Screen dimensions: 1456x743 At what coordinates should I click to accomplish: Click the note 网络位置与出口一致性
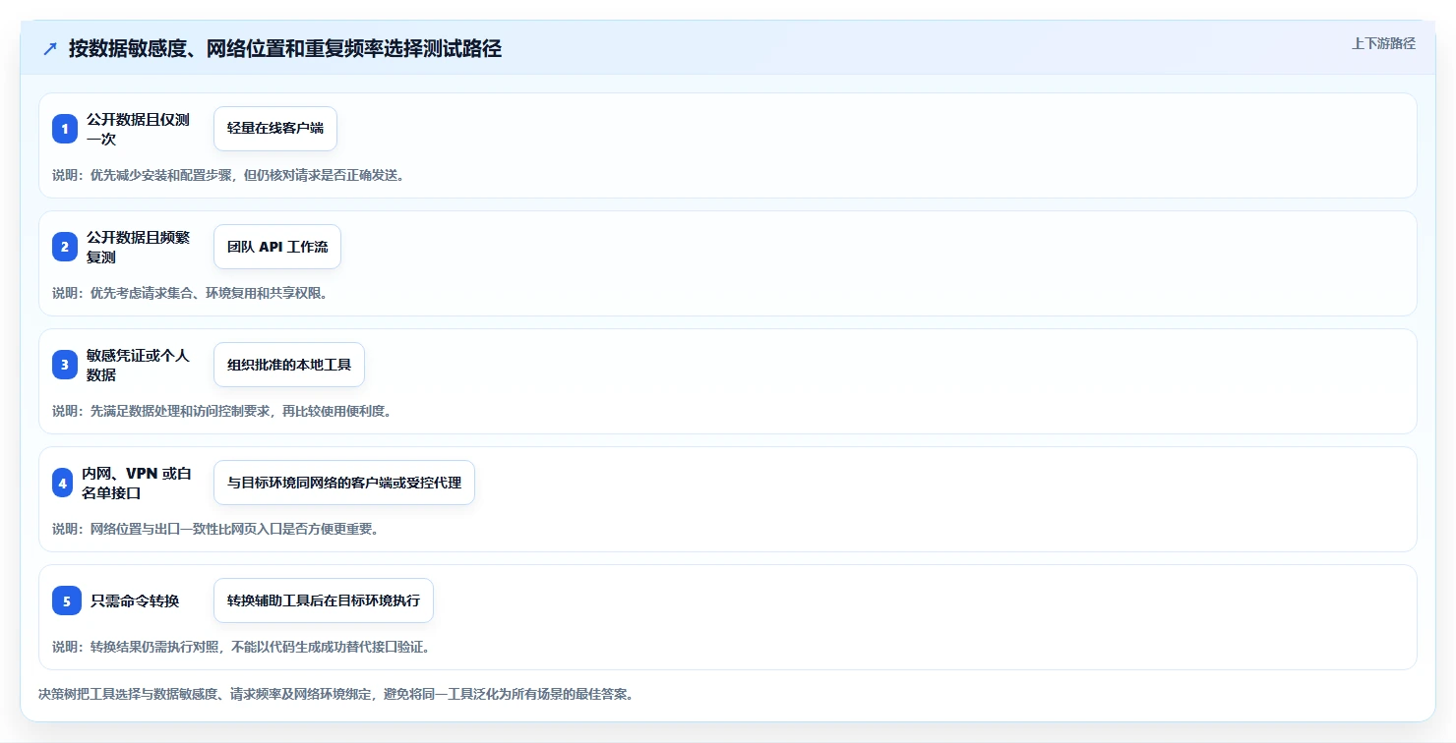click(215, 529)
